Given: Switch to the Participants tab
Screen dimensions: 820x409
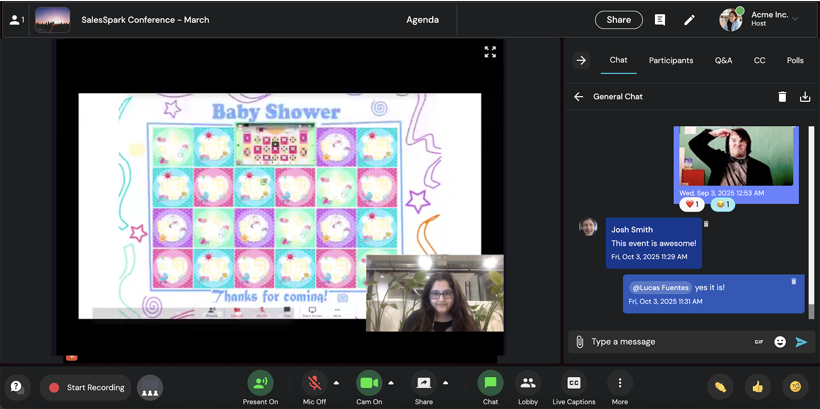Looking at the screenshot, I should click(671, 60).
